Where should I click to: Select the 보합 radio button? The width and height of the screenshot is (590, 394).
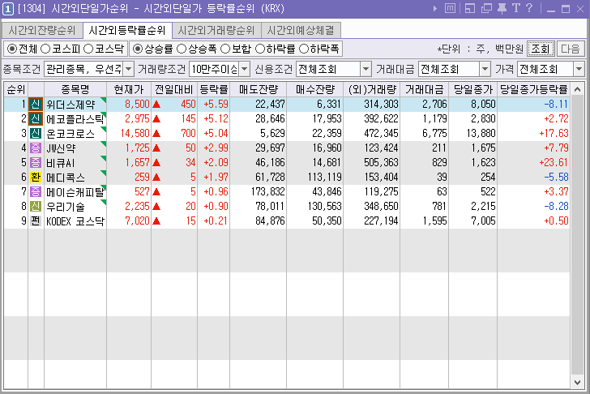pyautogui.click(x=225, y=49)
